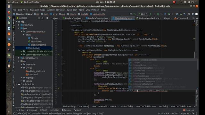The height and width of the screenshot is (115, 205).
Task: Open the AVD Manager icon
Action: pyautogui.click(x=181, y=14)
